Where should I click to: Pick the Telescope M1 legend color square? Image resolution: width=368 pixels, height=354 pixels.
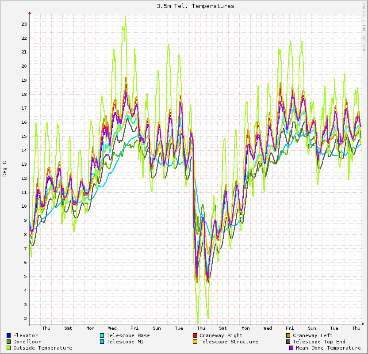tap(102, 342)
